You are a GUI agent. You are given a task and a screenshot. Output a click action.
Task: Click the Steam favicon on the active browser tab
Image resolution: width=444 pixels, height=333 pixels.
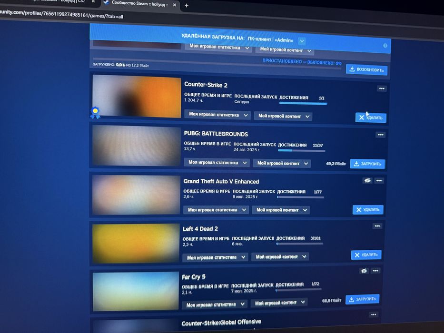click(x=106, y=2)
